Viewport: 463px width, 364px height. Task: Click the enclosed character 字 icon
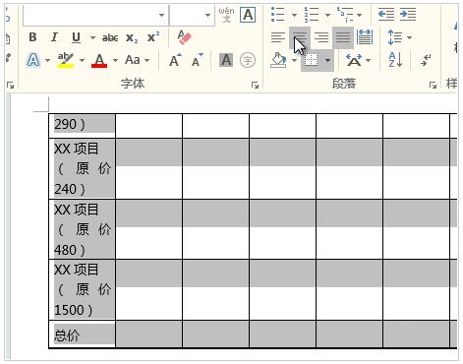pyautogui.click(x=248, y=60)
